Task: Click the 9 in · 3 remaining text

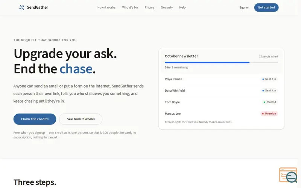Action: (176, 67)
